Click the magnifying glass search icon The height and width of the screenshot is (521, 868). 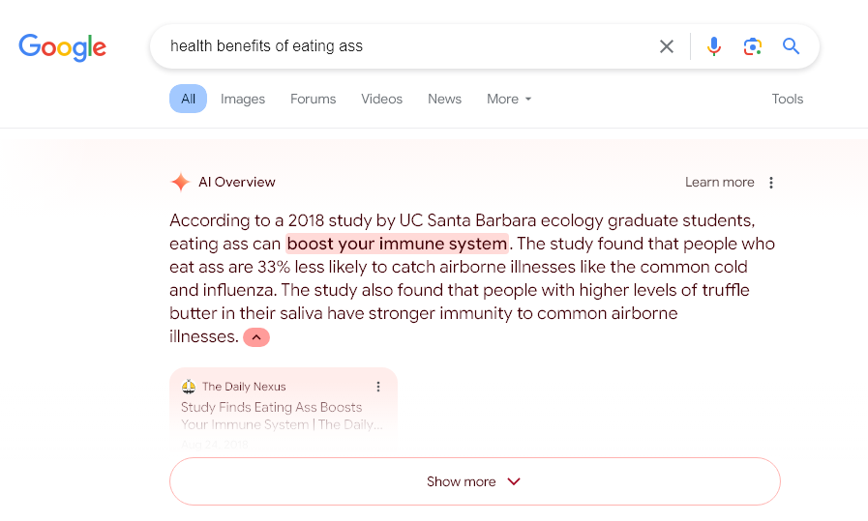coord(791,45)
